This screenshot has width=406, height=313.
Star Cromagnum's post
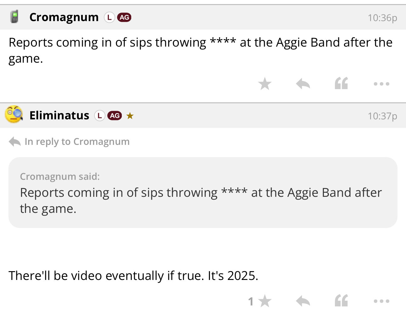pos(265,84)
